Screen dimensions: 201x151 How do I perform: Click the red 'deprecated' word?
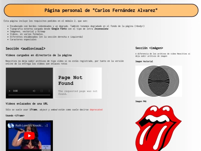[x=96, y=110]
